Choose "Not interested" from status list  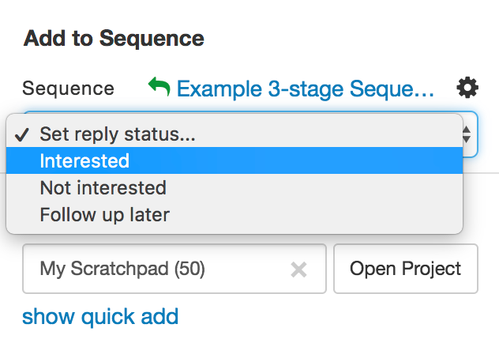point(103,188)
